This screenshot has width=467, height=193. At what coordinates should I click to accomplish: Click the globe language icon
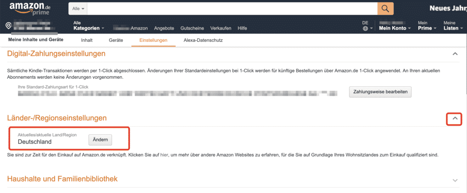366,28
